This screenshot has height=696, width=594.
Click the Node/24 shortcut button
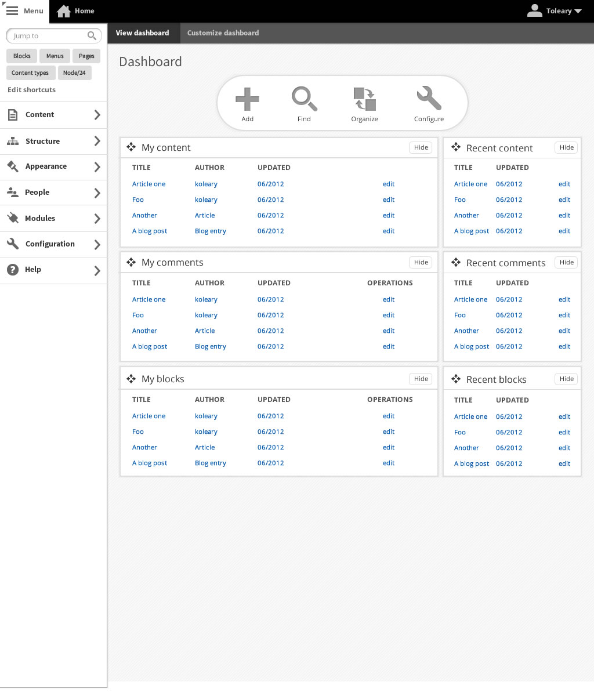[75, 73]
